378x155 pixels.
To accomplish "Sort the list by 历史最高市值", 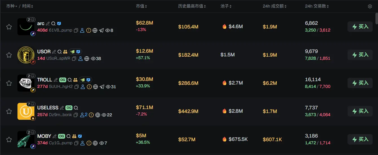I will click(x=192, y=6).
